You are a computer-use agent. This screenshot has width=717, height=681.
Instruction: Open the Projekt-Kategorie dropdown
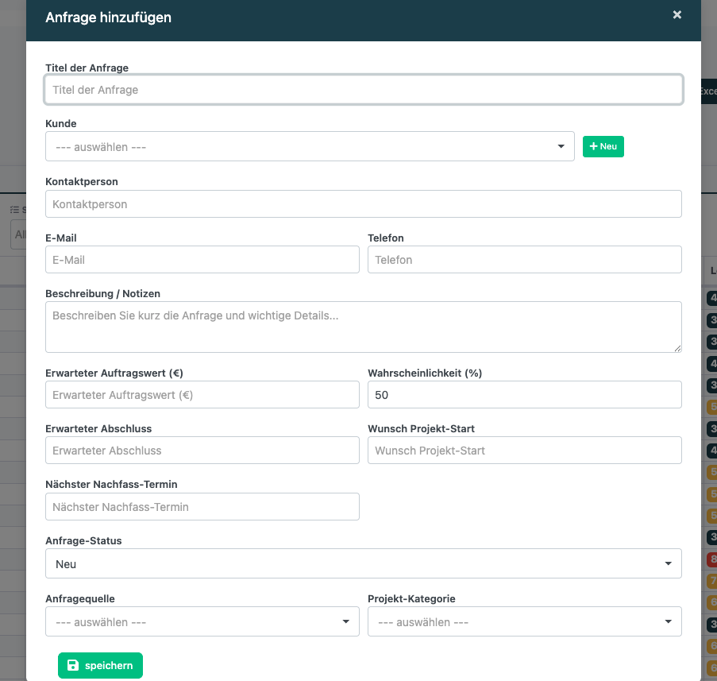(525, 621)
